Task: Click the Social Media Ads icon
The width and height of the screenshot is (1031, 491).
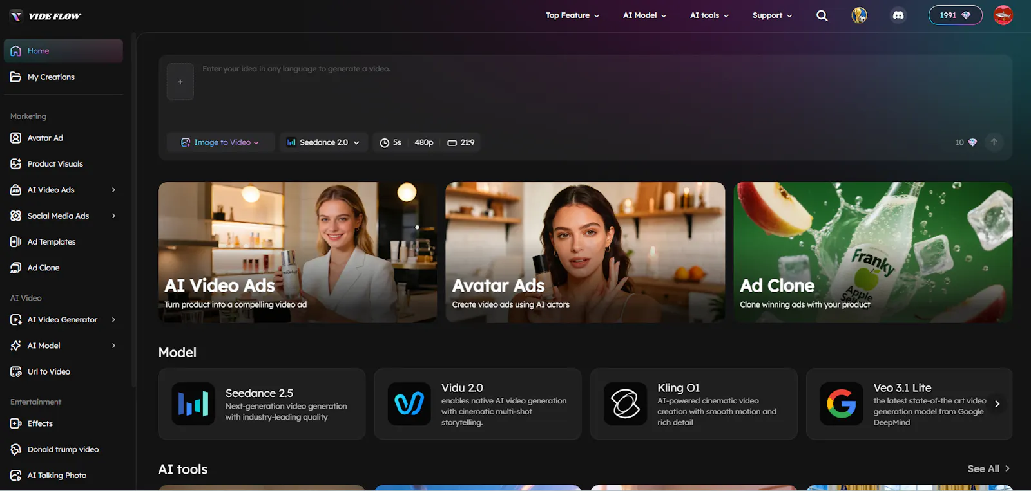Action: tap(16, 216)
